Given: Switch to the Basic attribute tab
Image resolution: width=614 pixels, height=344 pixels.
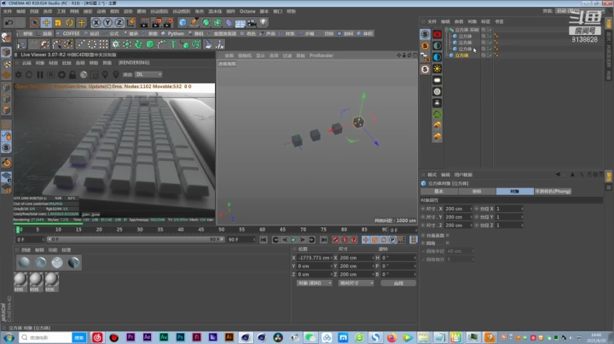Looking at the screenshot, I should (x=439, y=191).
